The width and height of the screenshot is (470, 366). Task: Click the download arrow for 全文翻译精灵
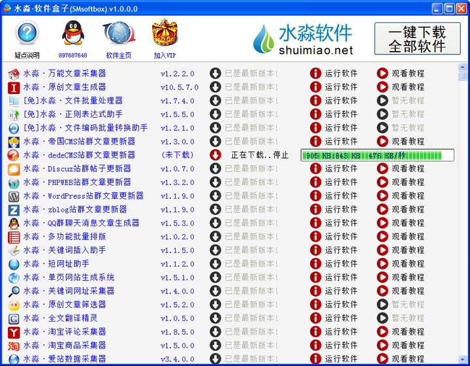(x=215, y=318)
